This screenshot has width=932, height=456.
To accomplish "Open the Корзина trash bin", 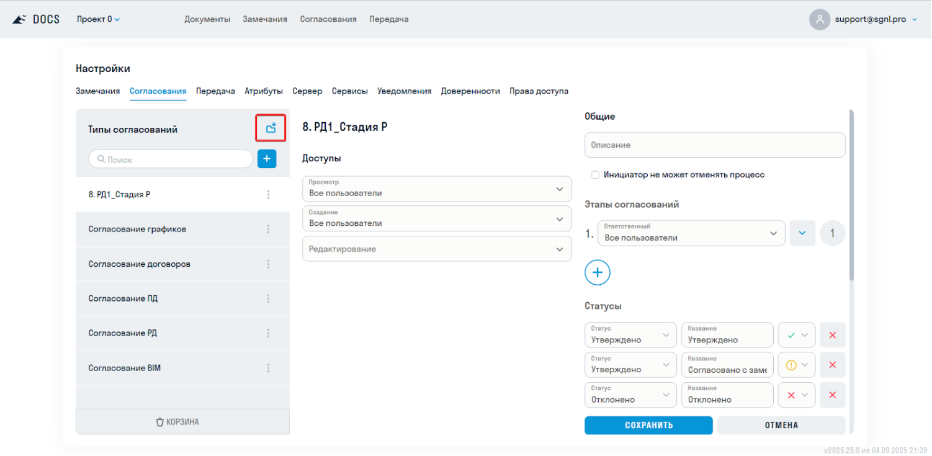I will tap(182, 422).
